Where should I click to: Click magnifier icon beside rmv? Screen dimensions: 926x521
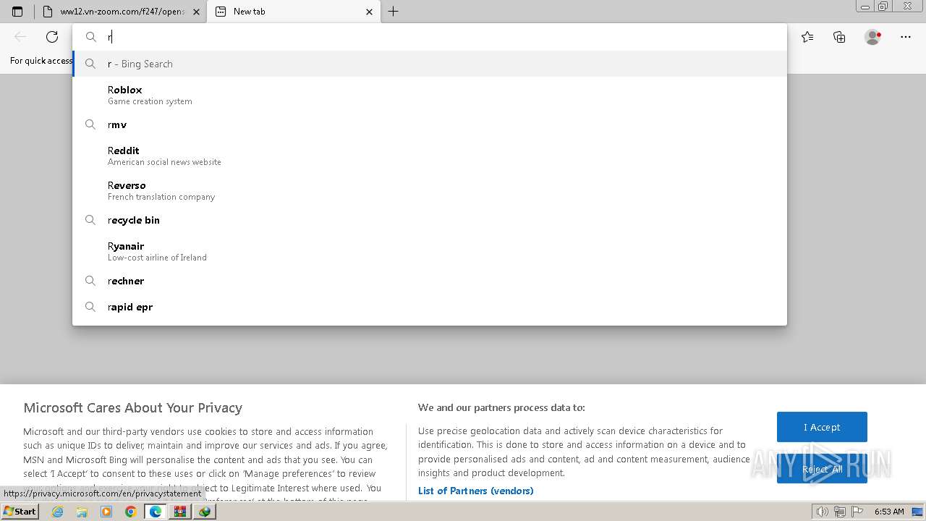pyautogui.click(x=90, y=124)
